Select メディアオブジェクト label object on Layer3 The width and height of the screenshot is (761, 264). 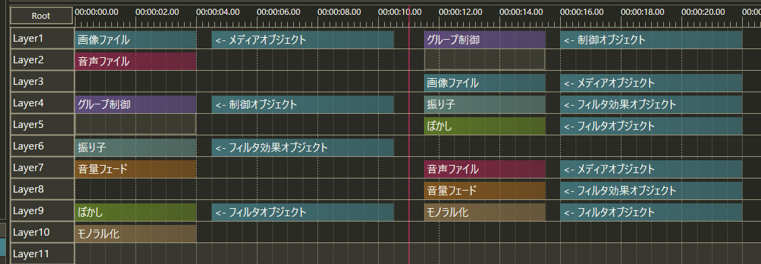tap(651, 83)
